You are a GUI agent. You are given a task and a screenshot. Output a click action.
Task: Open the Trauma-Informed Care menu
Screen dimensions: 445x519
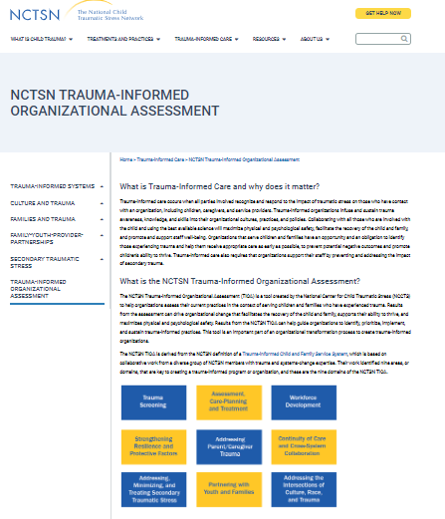(x=203, y=39)
